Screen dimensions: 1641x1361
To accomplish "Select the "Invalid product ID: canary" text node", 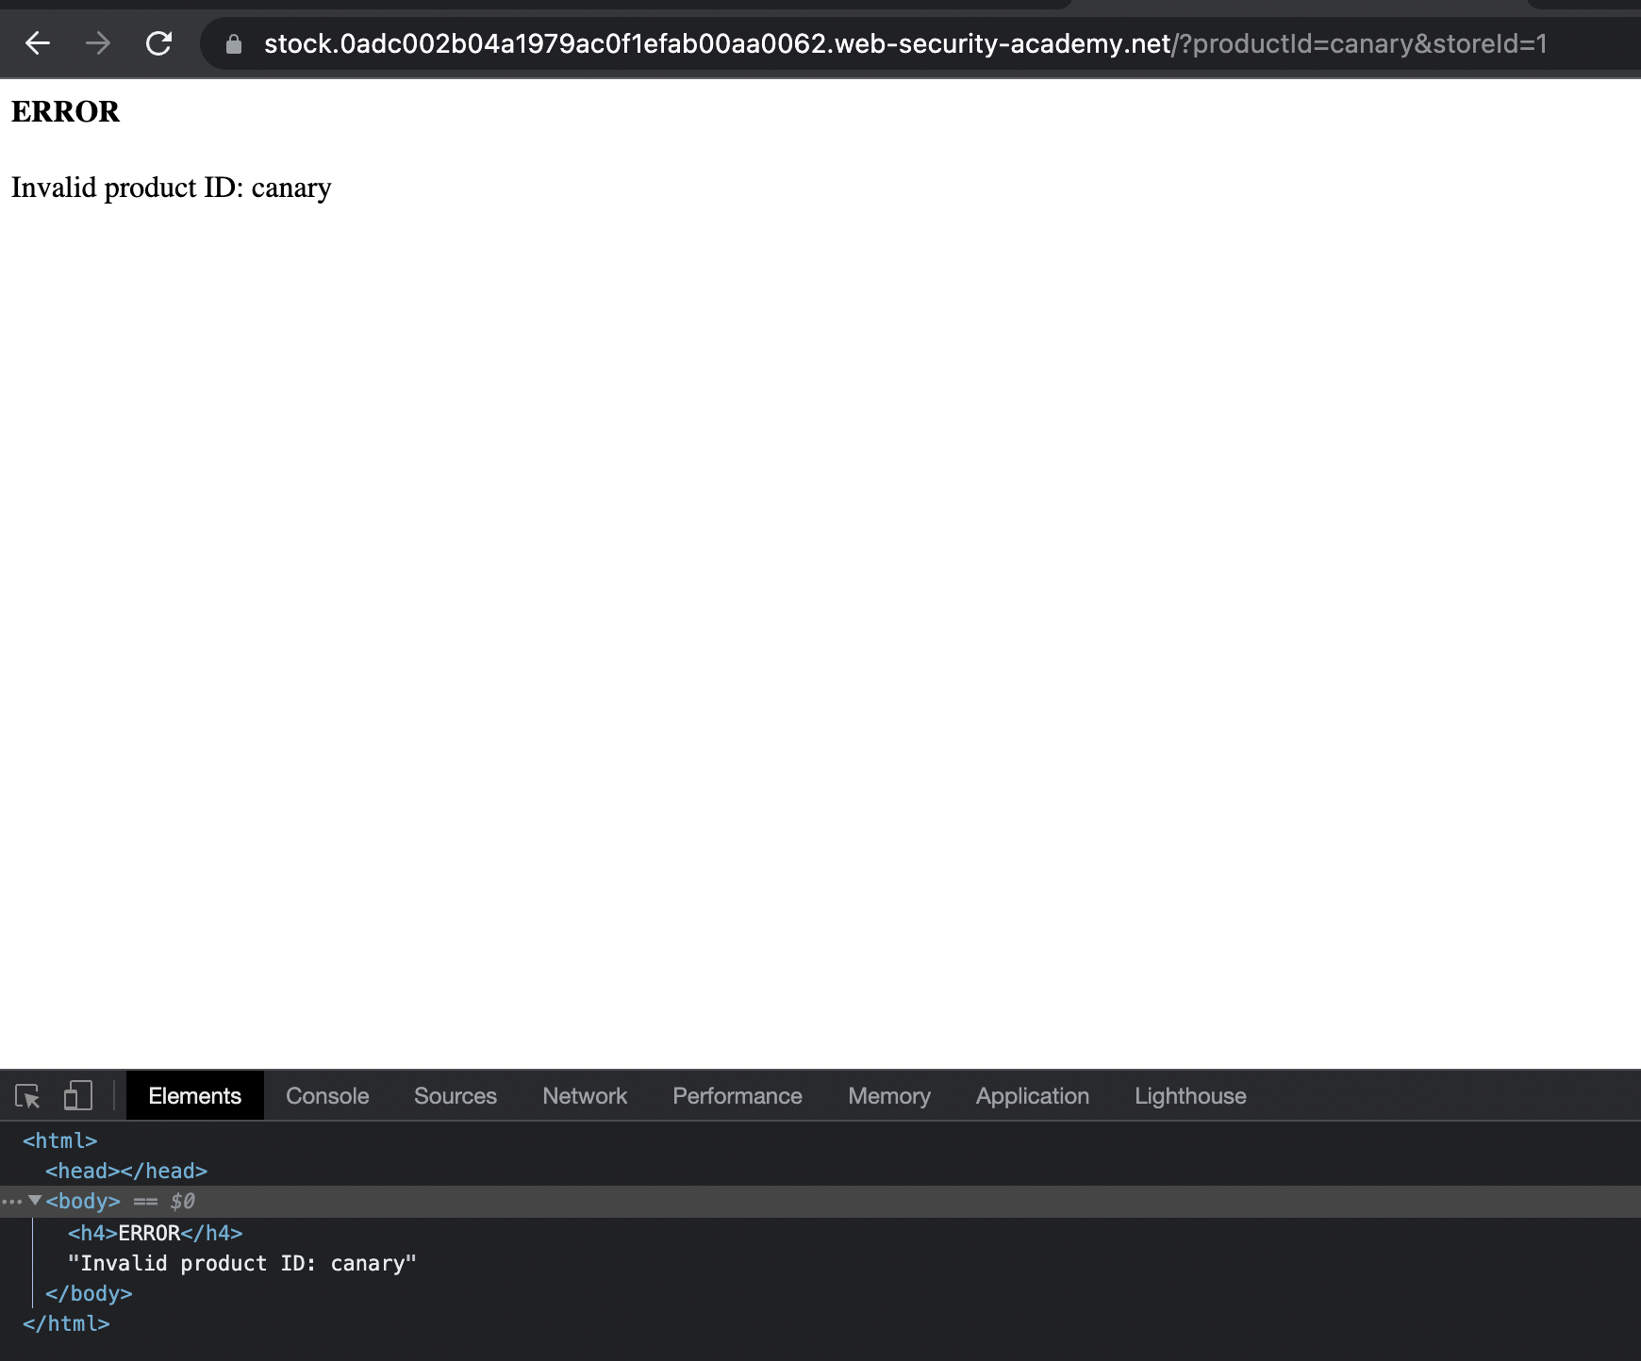I will (x=241, y=1263).
